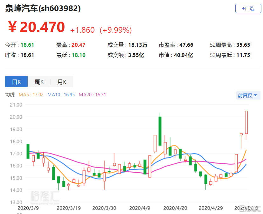Screen dimensions: 263x214
Task: Click the stock title 泉峰汽车(sh603982)
Action: 43,8
